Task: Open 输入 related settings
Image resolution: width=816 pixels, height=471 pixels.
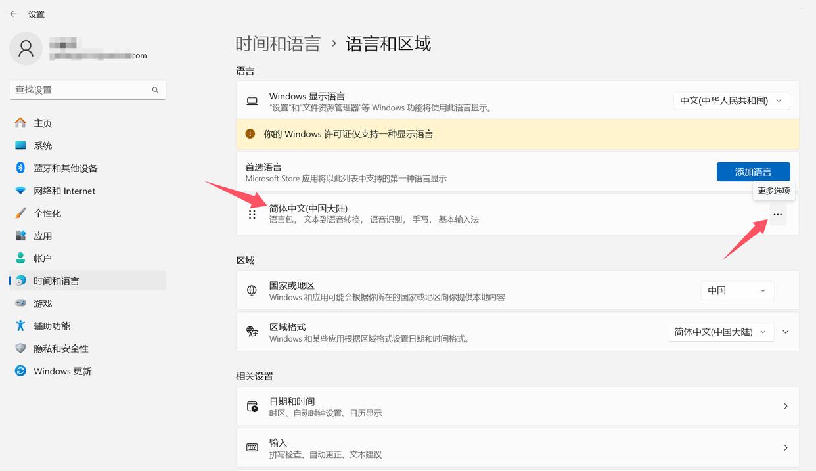Action: pos(517,448)
